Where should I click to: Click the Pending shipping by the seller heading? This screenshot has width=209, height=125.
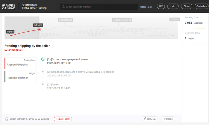[x=27, y=46]
